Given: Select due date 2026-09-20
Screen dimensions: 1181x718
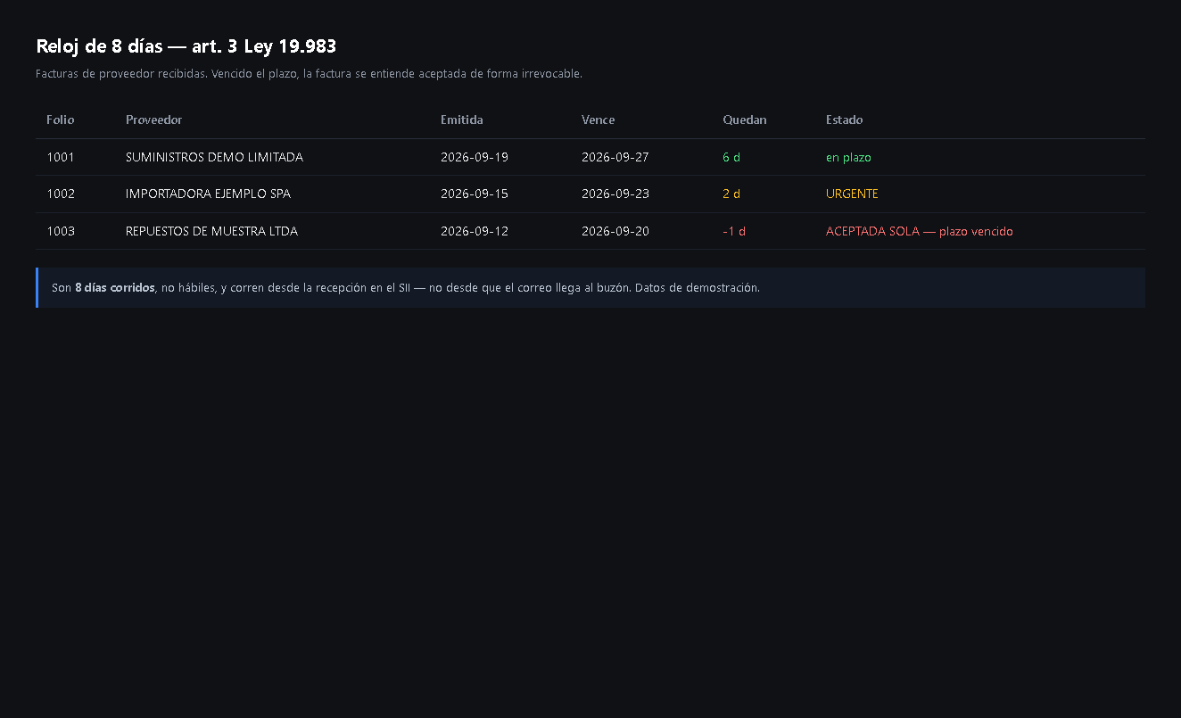Looking at the screenshot, I should pyautogui.click(x=615, y=231).
